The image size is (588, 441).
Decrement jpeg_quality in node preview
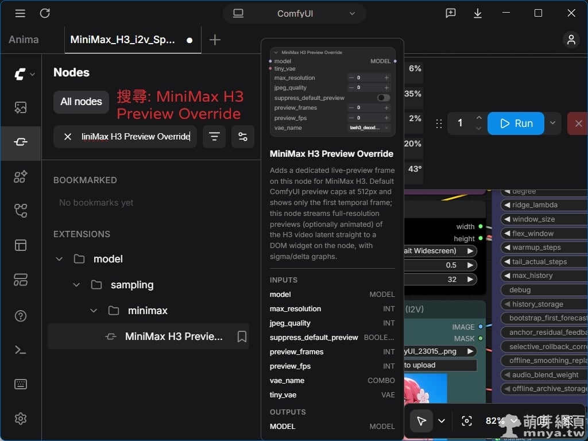point(351,88)
